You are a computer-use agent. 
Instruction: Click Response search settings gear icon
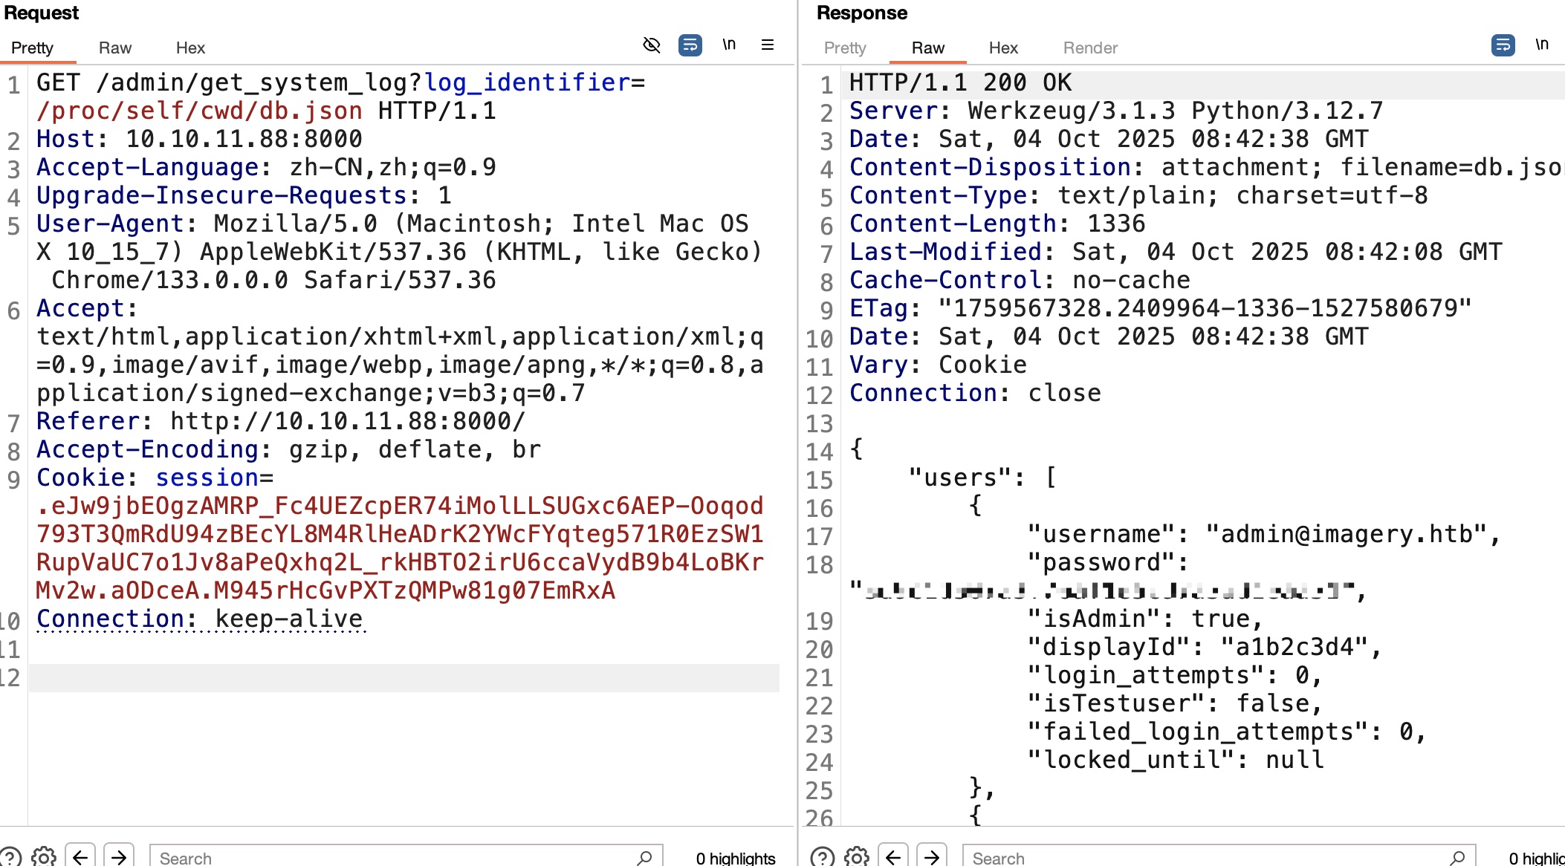pyautogui.click(x=857, y=857)
